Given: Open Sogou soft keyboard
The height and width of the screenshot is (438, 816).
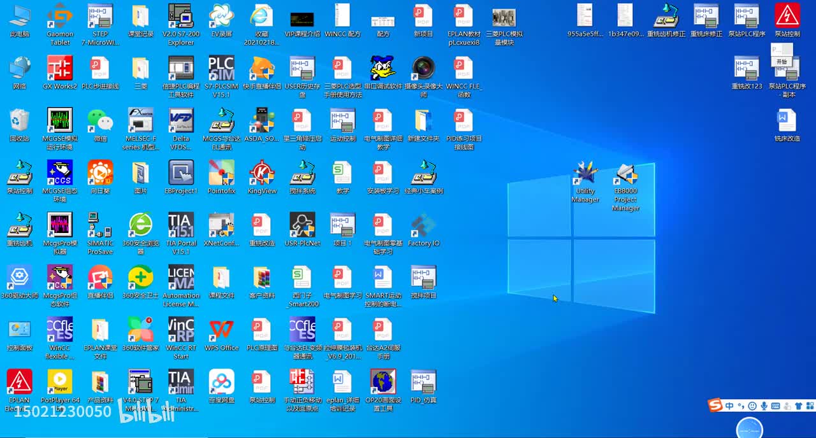Looking at the screenshot, I should point(775,406).
